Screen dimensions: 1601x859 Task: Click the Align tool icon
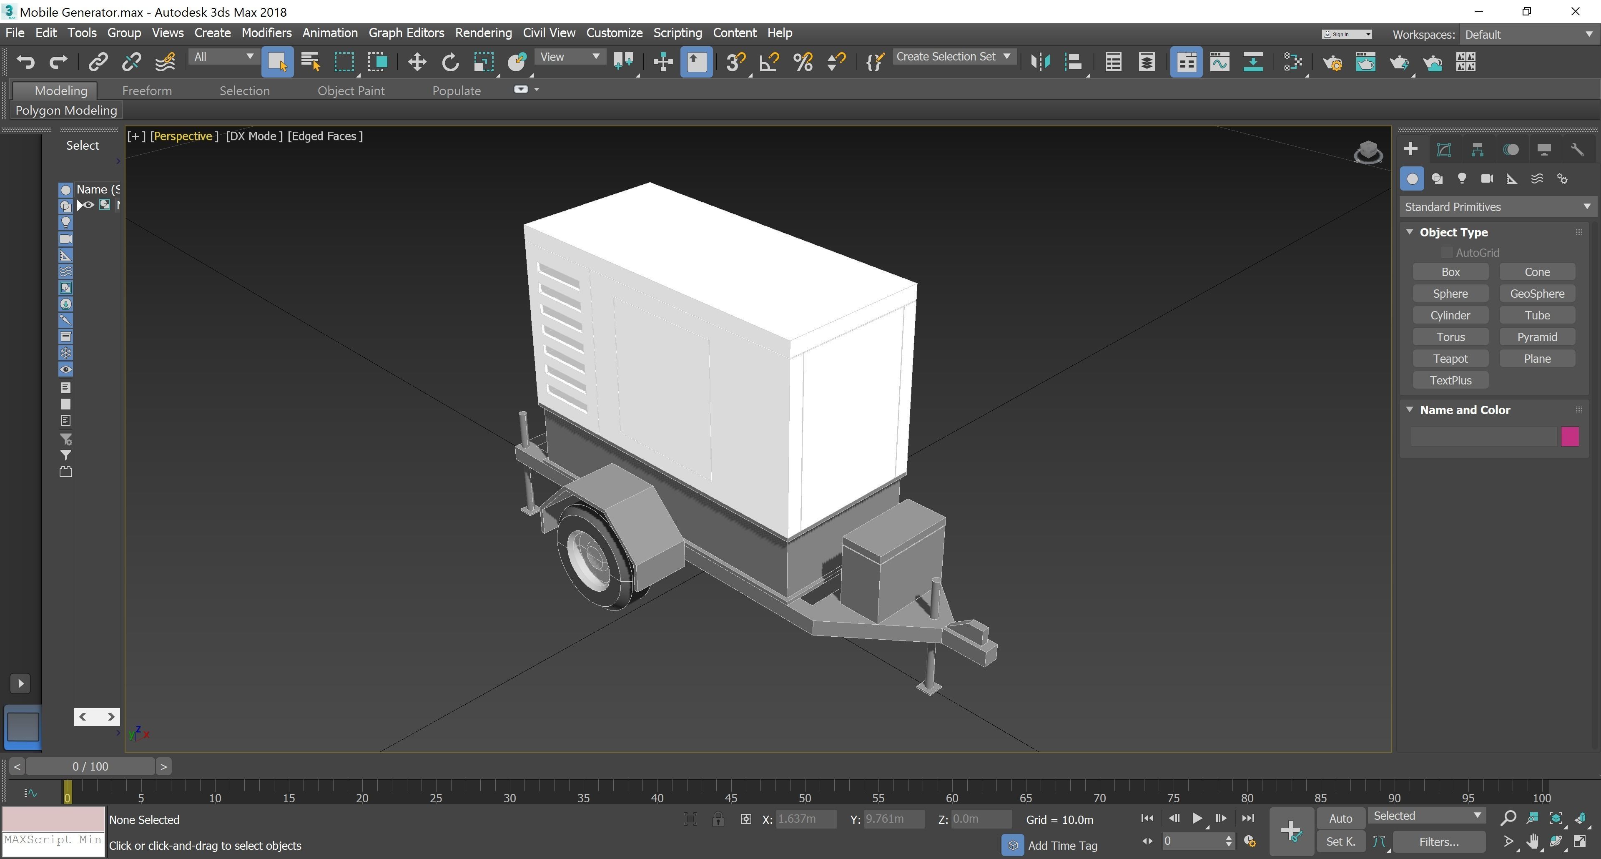[x=1073, y=62]
